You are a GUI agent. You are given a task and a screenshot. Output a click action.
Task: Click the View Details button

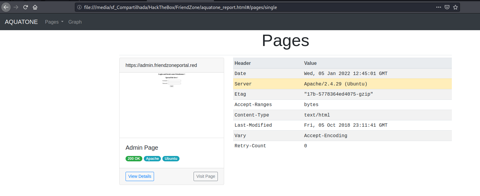pyautogui.click(x=140, y=176)
